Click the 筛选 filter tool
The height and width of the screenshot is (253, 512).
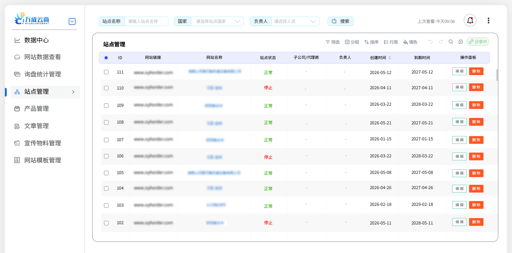click(x=333, y=42)
